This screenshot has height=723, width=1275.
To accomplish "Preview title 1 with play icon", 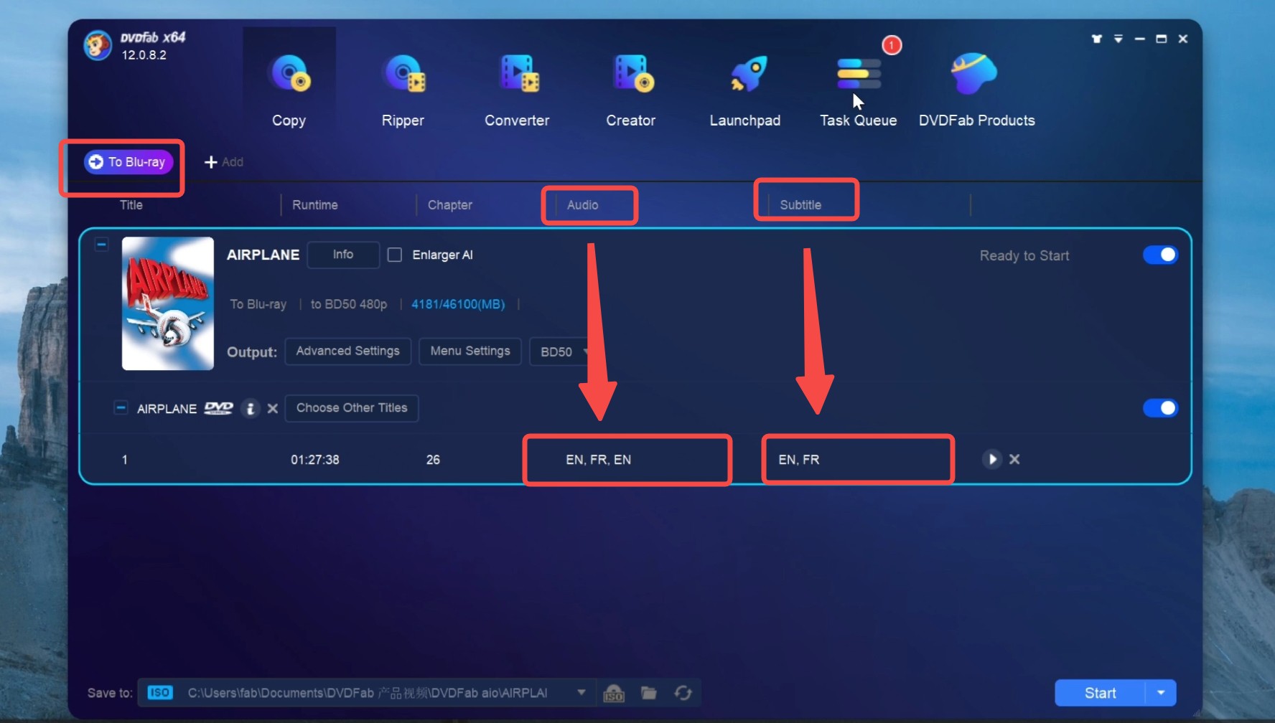I will click(991, 459).
